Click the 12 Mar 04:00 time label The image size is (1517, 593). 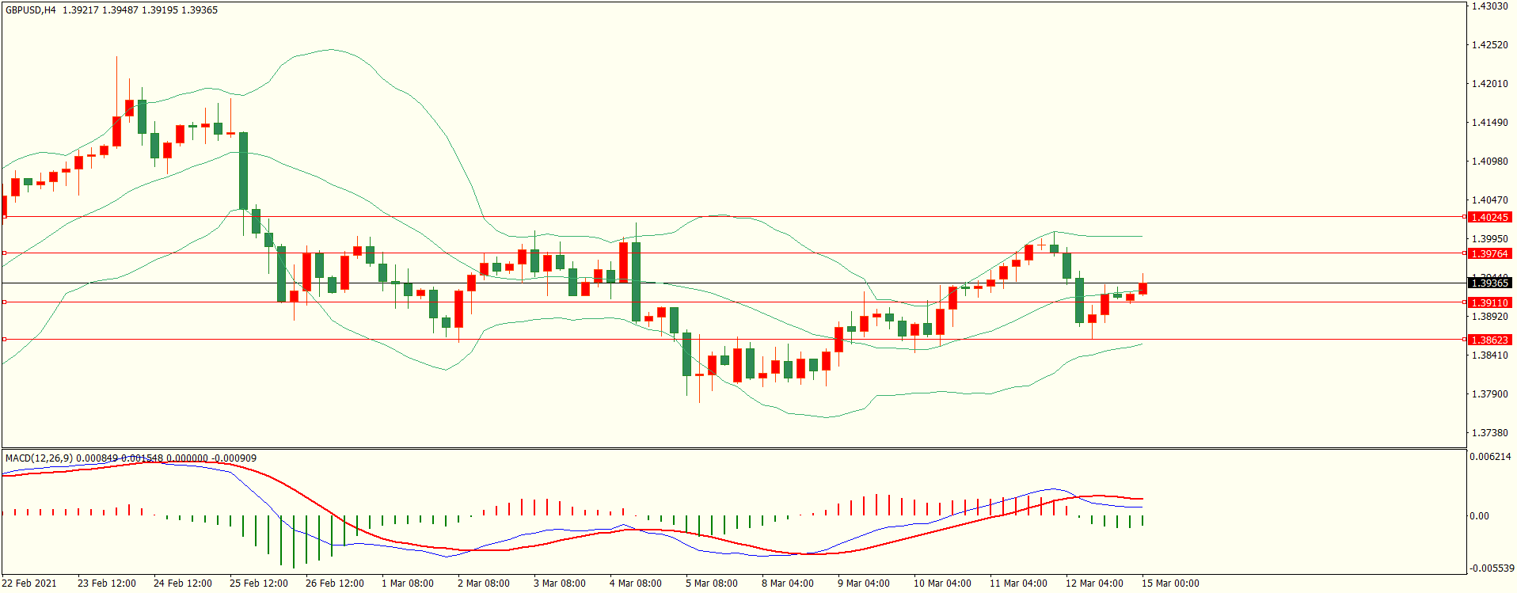(1094, 583)
